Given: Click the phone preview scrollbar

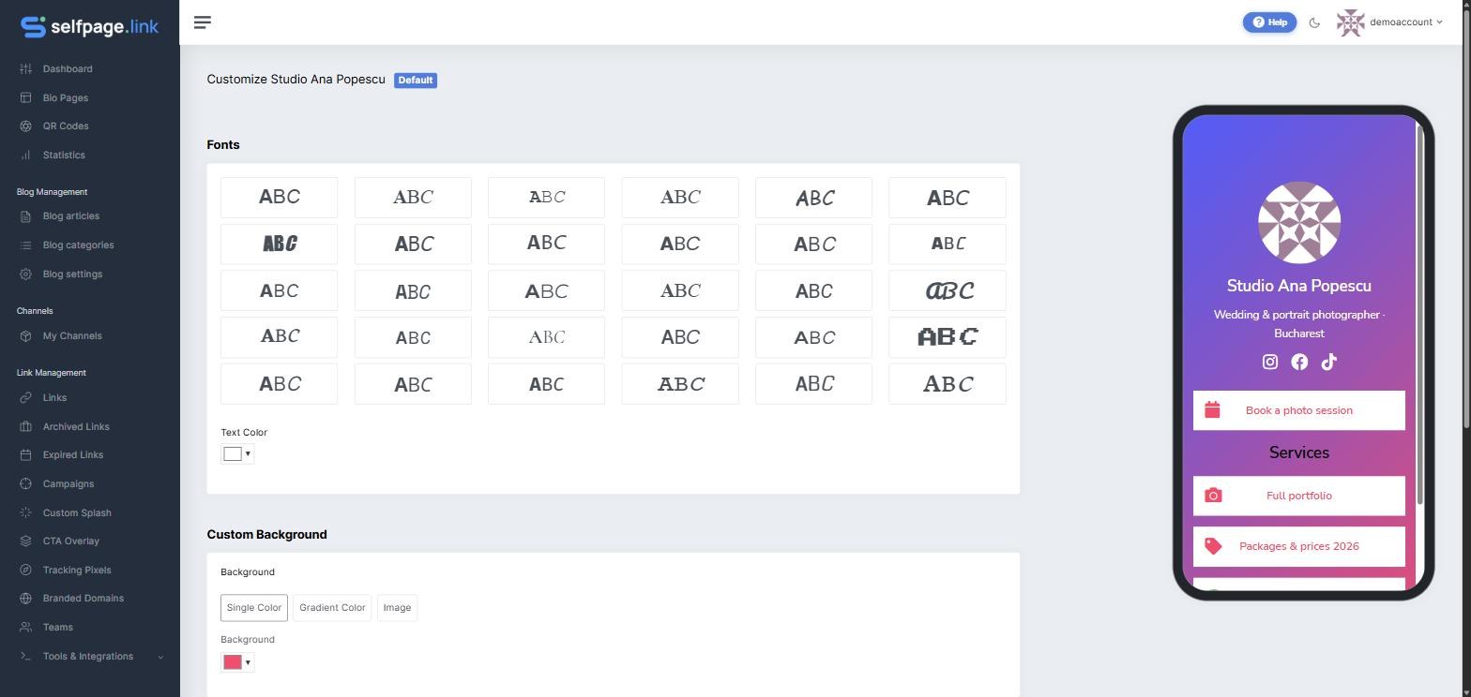Looking at the screenshot, I should [x=1419, y=314].
